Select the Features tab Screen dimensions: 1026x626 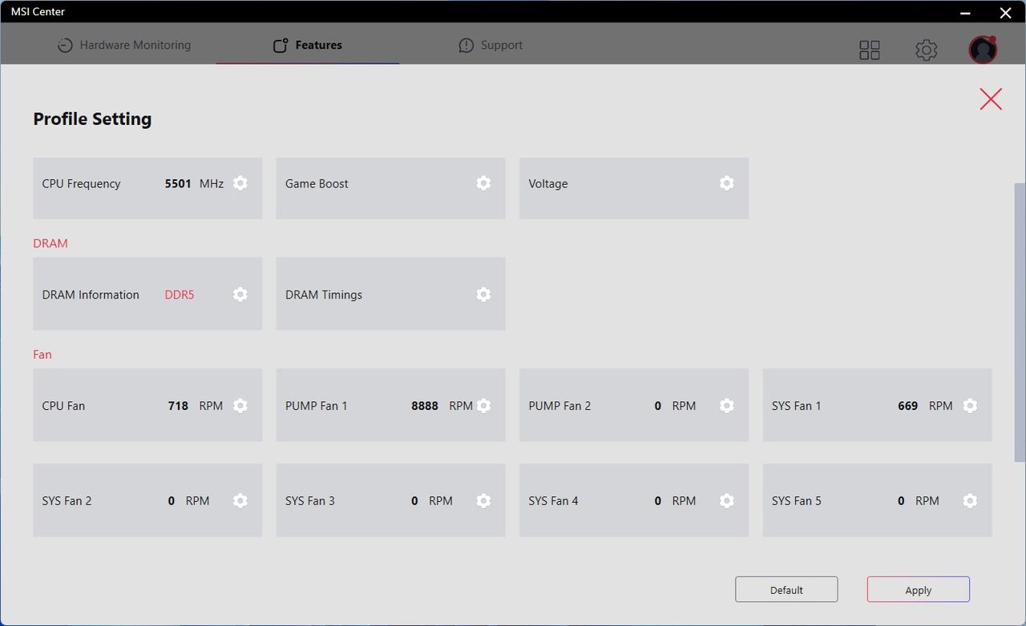tap(308, 45)
